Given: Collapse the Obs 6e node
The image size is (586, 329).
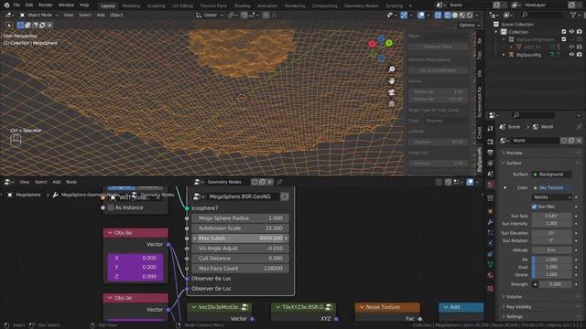Looking at the screenshot, I should [110, 233].
